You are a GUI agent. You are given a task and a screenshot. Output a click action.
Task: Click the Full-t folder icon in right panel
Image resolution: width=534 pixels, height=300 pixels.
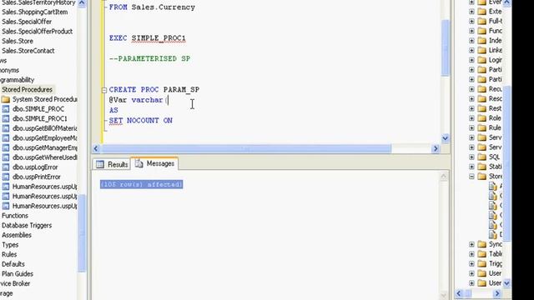coord(482,21)
